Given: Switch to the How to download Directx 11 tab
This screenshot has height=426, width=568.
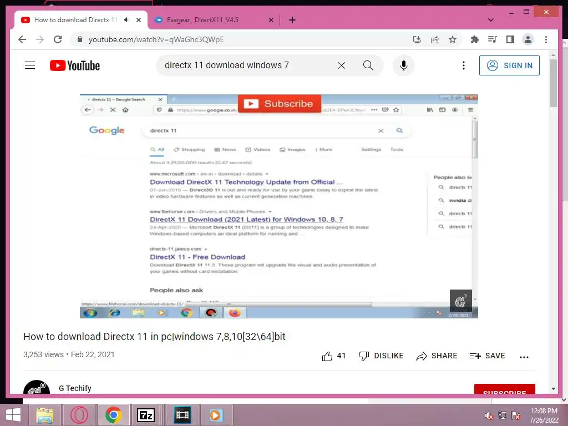Looking at the screenshot, I should pyautogui.click(x=75, y=20).
